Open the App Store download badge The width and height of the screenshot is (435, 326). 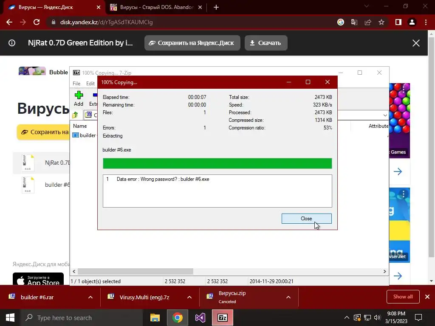pyautogui.click(x=38, y=279)
